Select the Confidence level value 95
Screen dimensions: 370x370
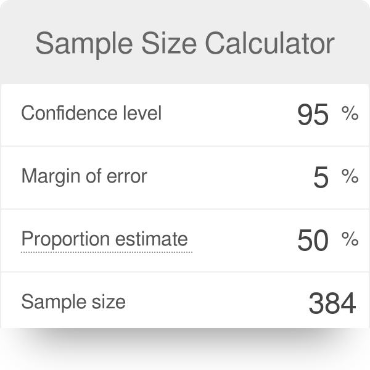[x=313, y=114]
